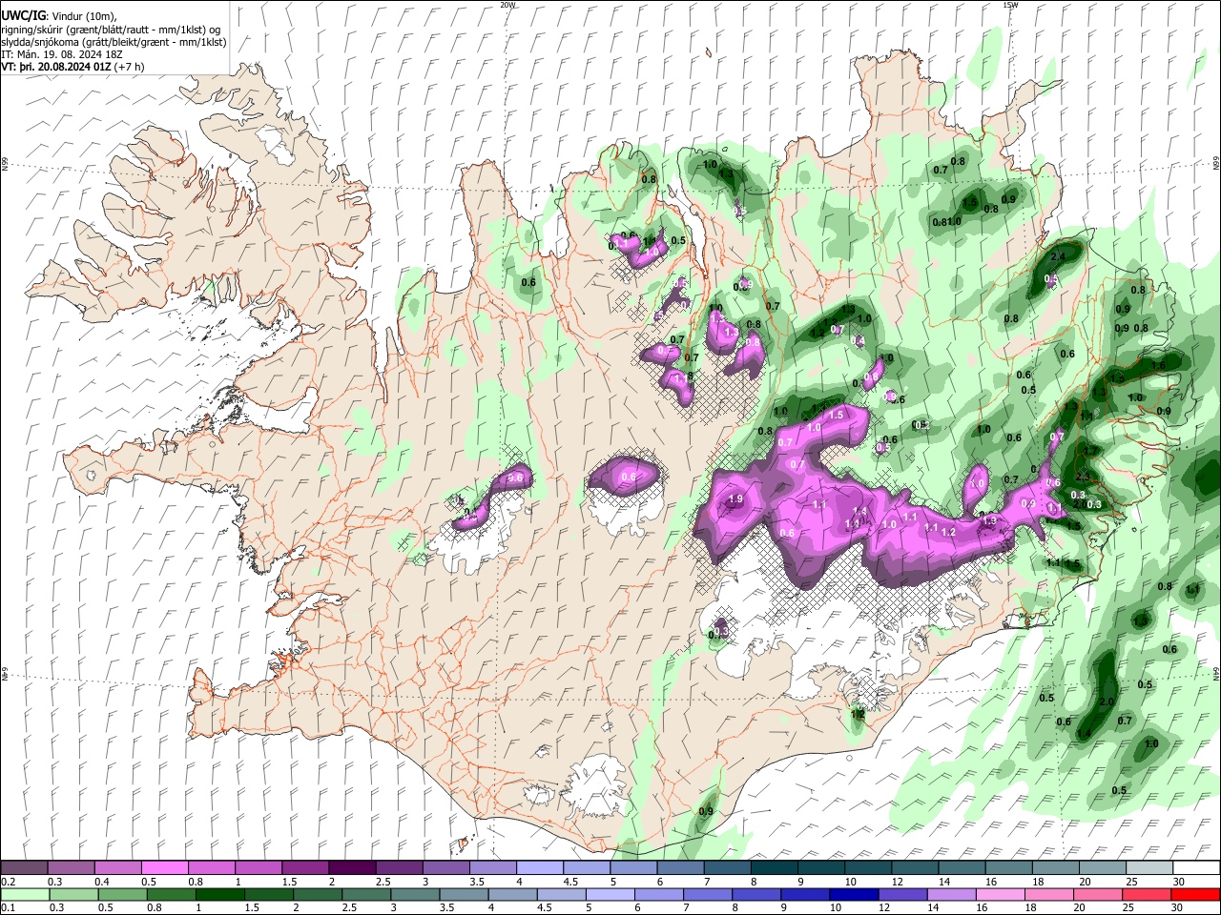
Task: Click the '20W' longitude label
Action: pos(507,5)
